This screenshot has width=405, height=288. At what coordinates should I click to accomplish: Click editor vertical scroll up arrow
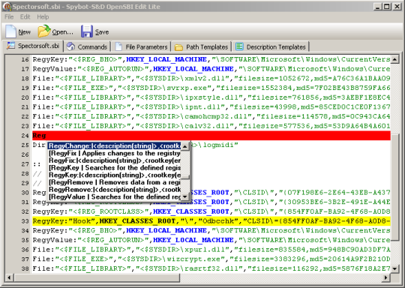click(x=394, y=59)
